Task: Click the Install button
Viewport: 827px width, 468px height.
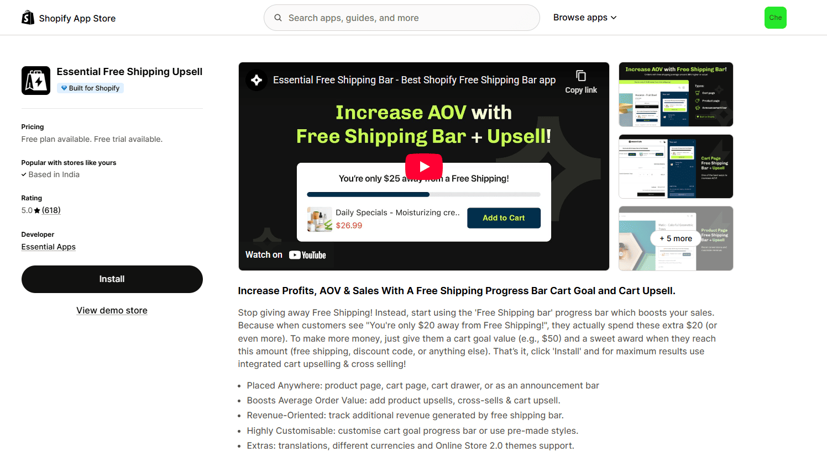Action: click(x=112, y=279)
